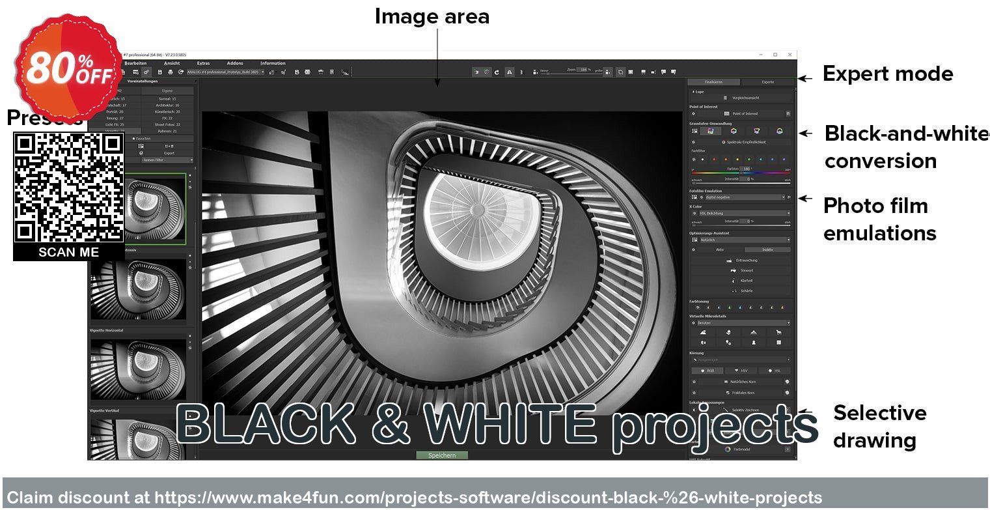The image size is (990, 510).
Task: Adjust the X Color Intensität slider
Action: point(741,225)
